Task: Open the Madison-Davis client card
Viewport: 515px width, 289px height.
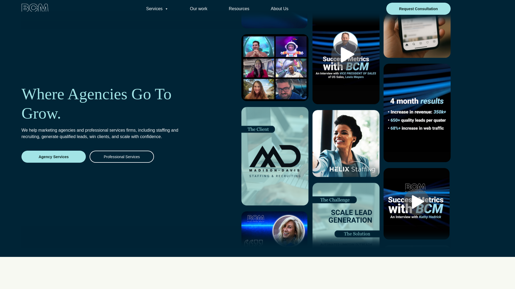Action: click(275, 156)
